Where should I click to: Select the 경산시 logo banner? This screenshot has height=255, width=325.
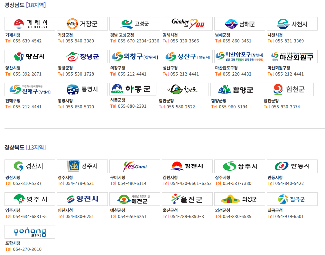point(30,166)
